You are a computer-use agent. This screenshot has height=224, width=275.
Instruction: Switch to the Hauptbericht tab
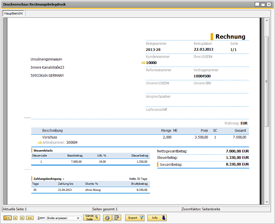point(14,13)
